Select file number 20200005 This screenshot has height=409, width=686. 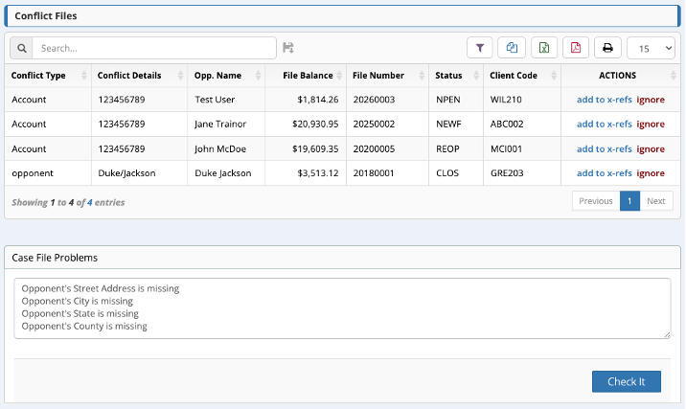pyautogui.click(x=374, y=149)
